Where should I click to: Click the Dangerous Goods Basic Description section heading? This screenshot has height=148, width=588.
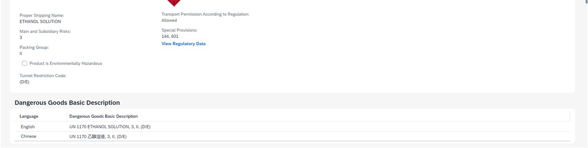tap(67, 103)
